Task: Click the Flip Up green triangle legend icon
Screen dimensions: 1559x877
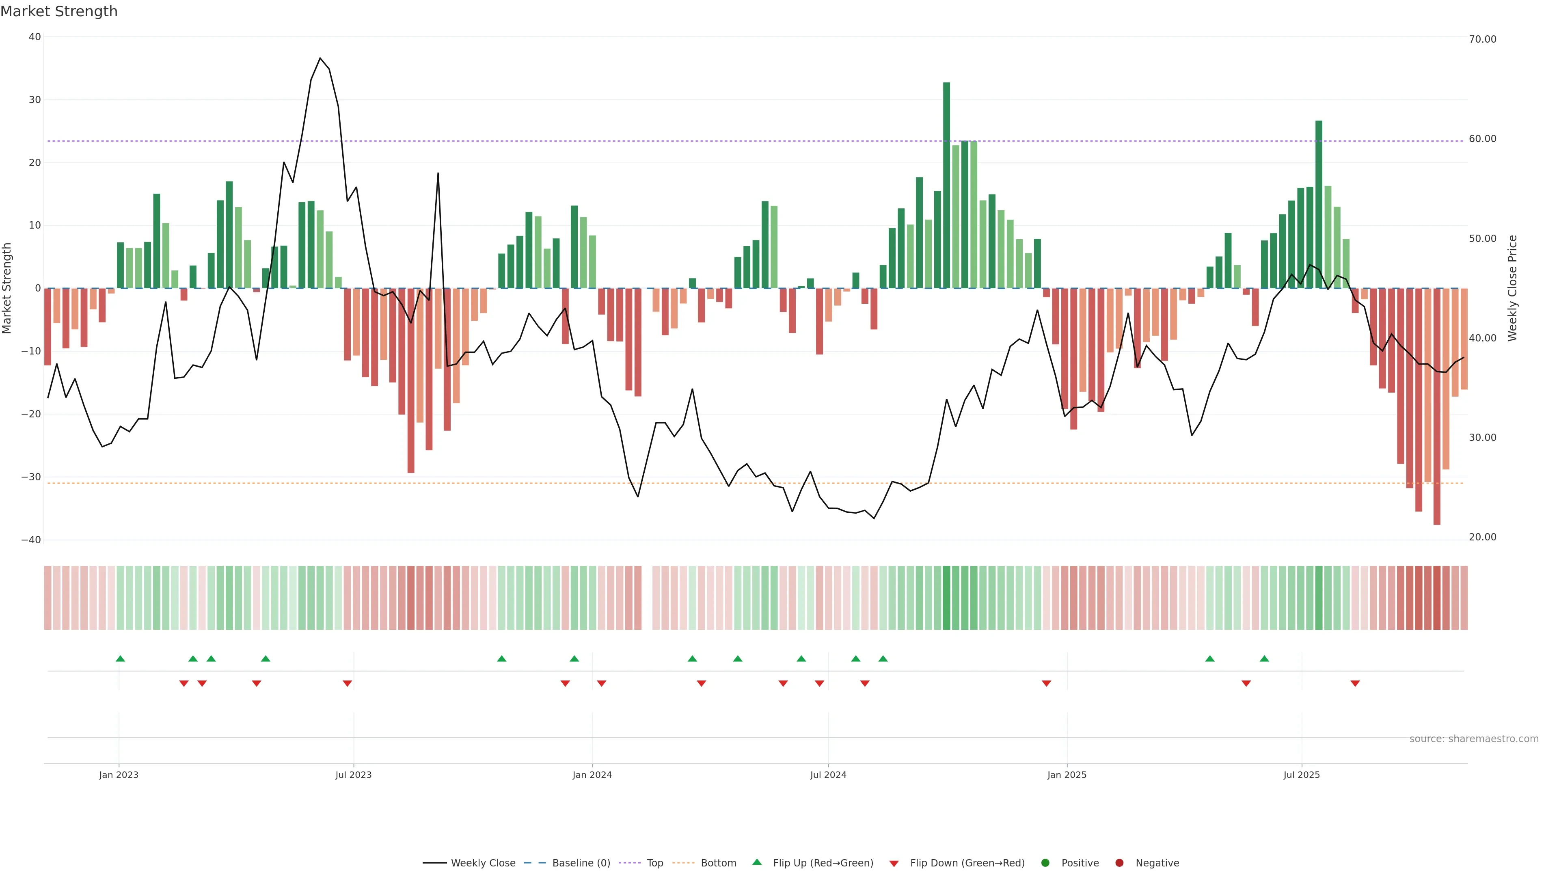Action: (756, 862)
